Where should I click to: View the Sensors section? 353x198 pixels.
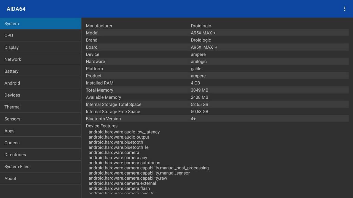click(x=41, y=119)
